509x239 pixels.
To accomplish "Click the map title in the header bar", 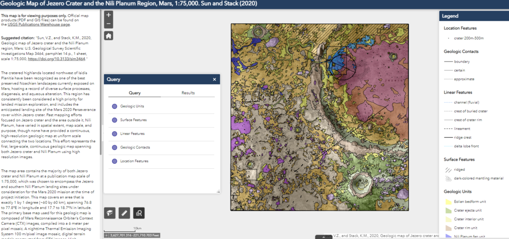I will point(129,4).
